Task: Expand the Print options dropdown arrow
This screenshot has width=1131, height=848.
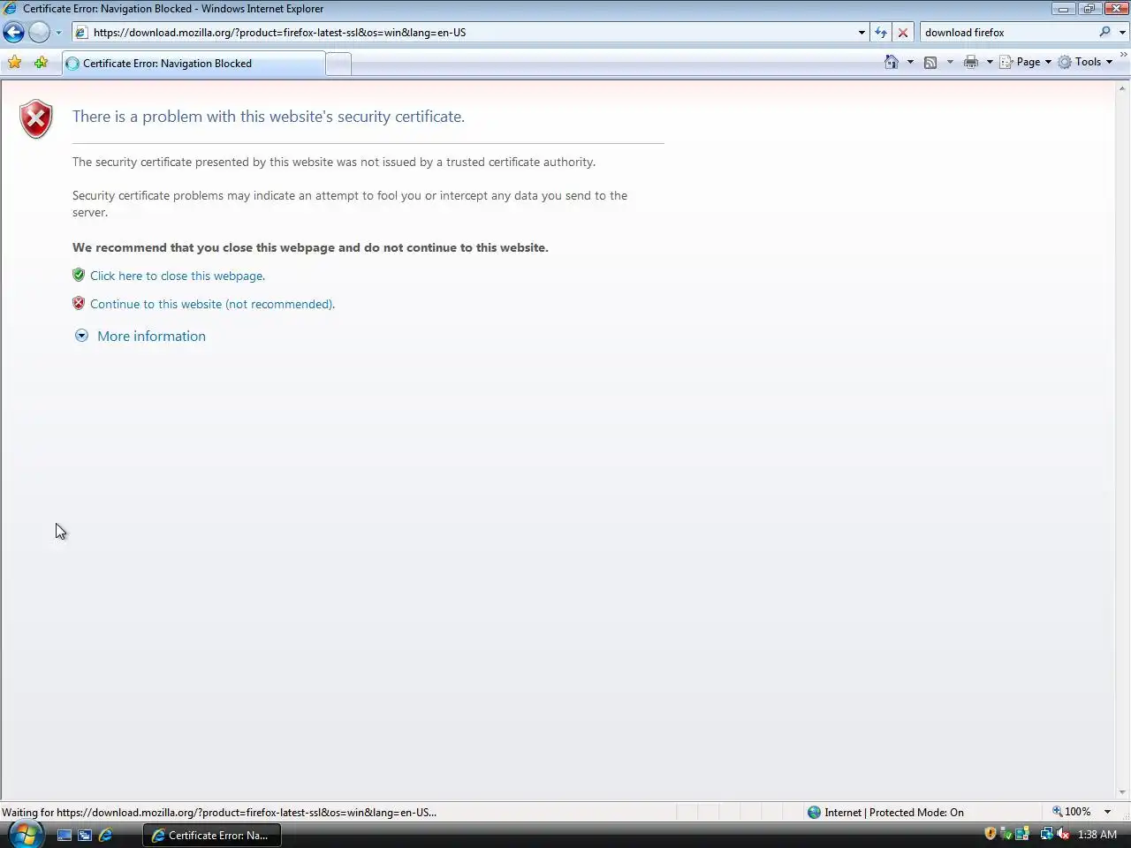Action: (x=990, y=62)
